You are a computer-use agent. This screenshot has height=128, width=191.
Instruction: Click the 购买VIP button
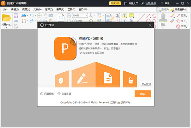click(115, 3)
